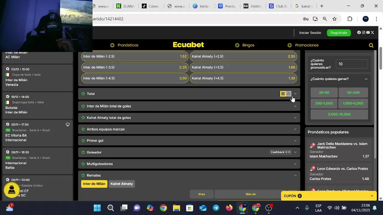Expand the Multigoleadores chevron
383x215 pixels.
coord(295,164)
